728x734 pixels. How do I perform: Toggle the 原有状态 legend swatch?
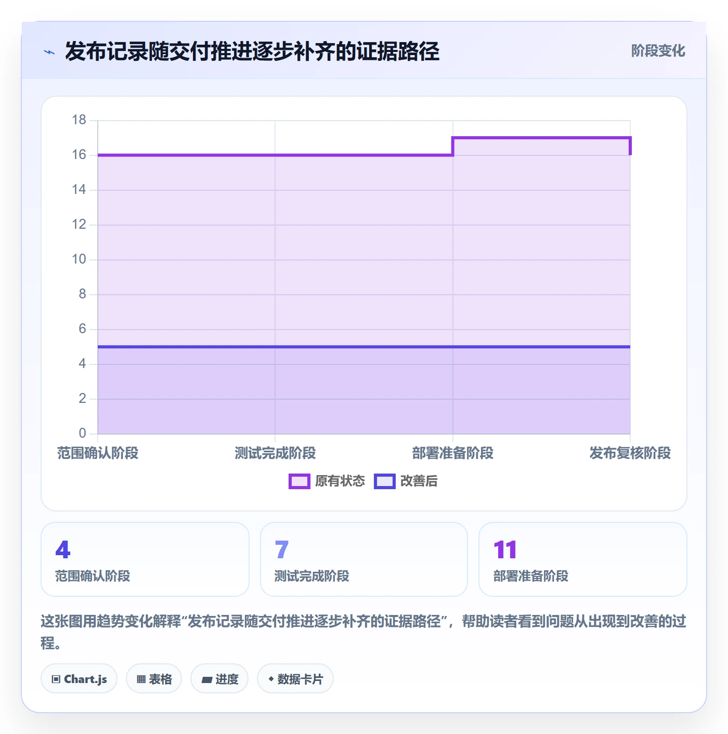(300, 481)
